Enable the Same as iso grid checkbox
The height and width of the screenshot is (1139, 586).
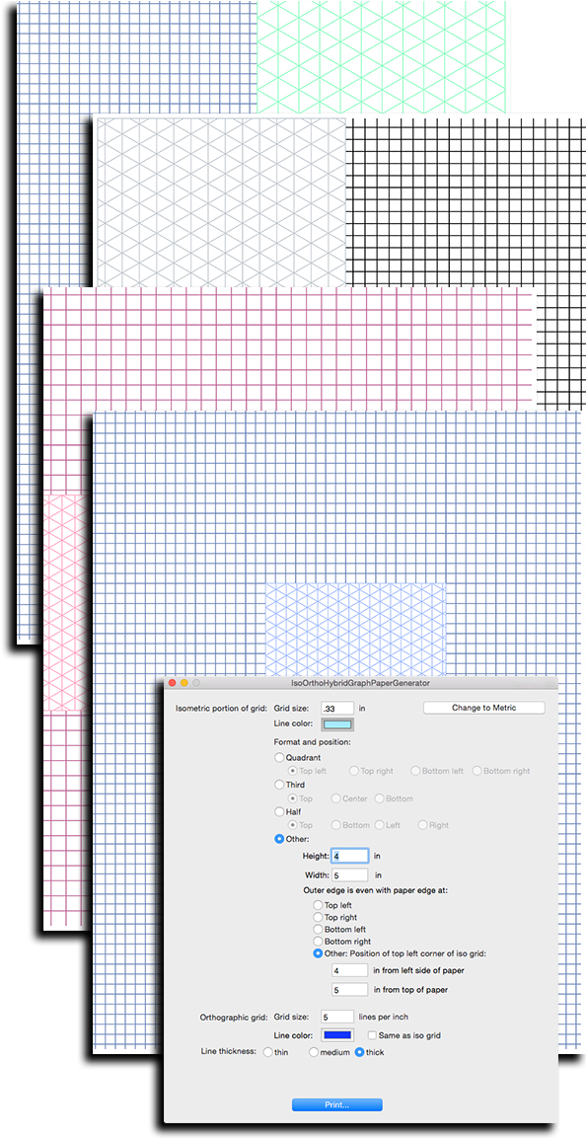[372, 1035]
